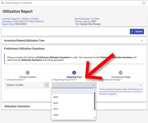Screen dimensions: 148x123
Task: Click Docket Number 23-0093 text
Action: click(87, 19)
